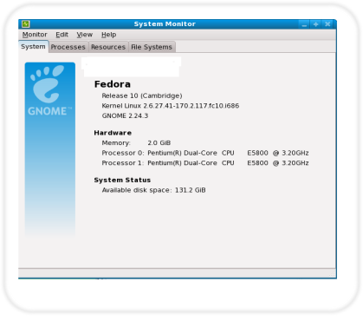Switch to the File Systems tab

[x=152, y=47]
